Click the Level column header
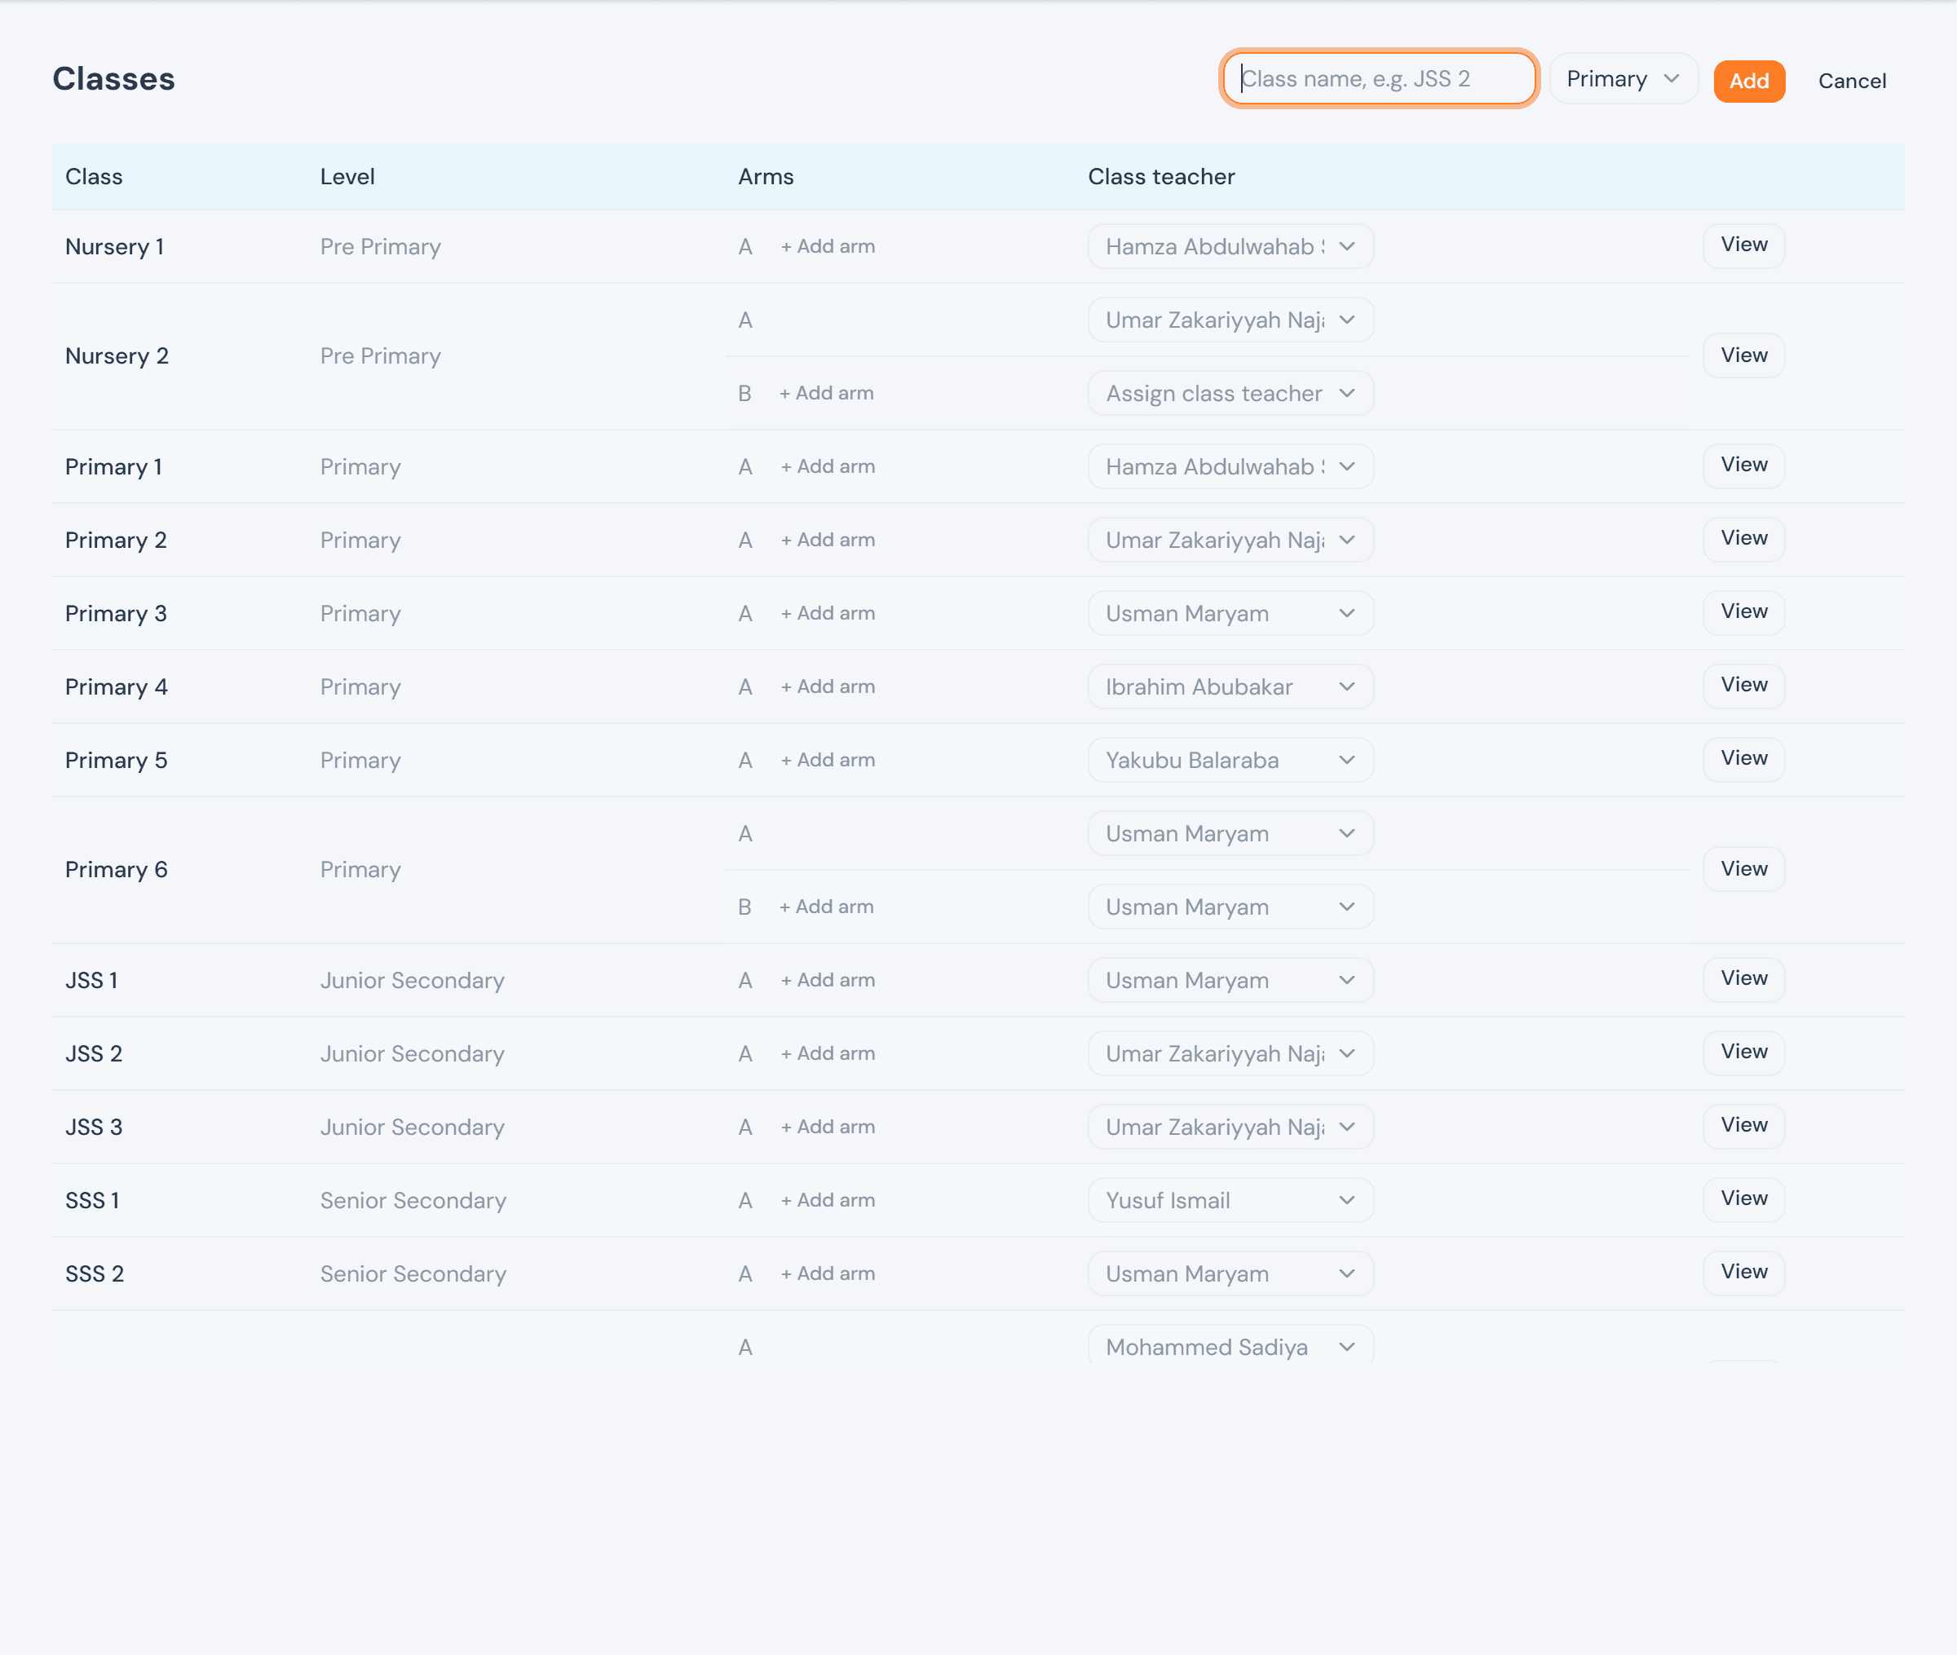 tap(347, 176)
